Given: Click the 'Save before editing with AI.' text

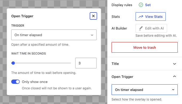Looking at the screenshot, I should (156, 36).
